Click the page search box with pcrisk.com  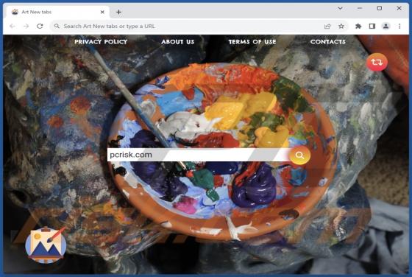[x=199, y=155]
